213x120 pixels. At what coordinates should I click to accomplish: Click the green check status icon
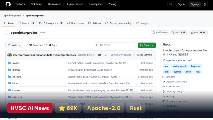106,55
